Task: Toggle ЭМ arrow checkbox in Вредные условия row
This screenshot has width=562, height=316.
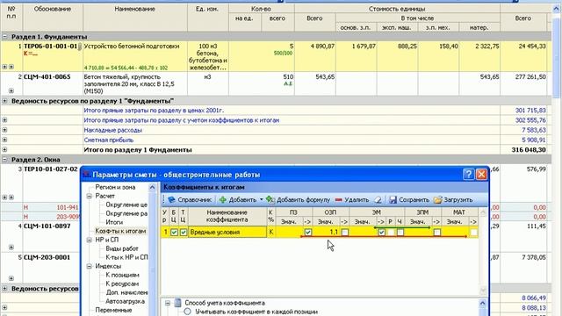Action: tap(381, 232)
